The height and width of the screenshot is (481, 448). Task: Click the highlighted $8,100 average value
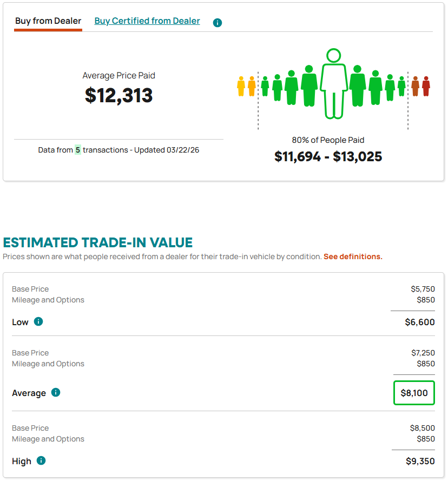[414, 393]
